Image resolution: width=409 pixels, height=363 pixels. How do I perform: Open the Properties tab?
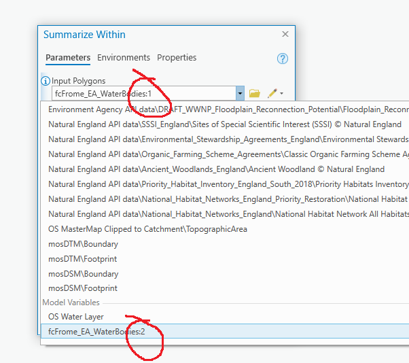(x=177, y=57)
